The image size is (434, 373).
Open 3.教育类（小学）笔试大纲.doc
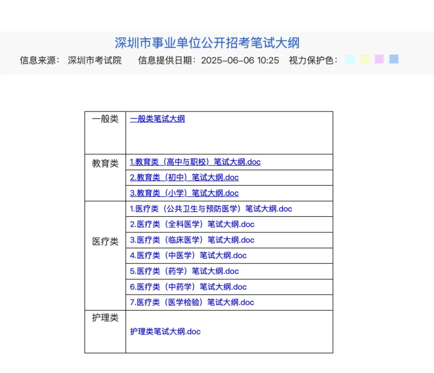tap(184, 193)
